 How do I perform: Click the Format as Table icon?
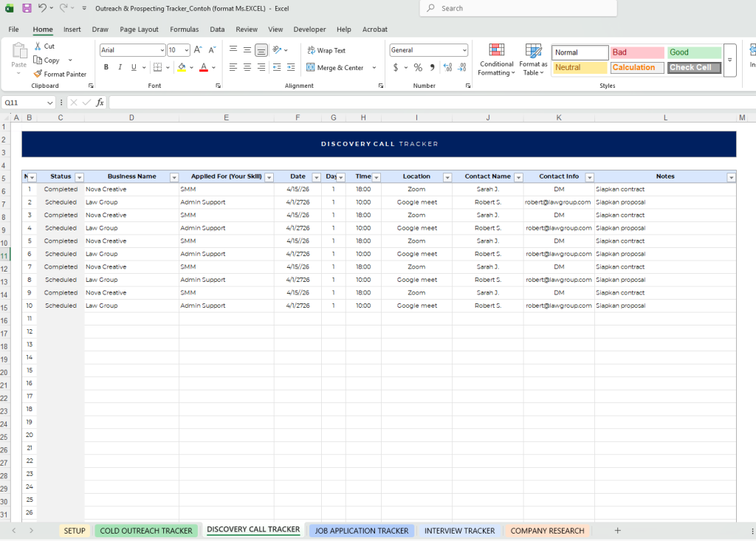[x=533, y=59]
